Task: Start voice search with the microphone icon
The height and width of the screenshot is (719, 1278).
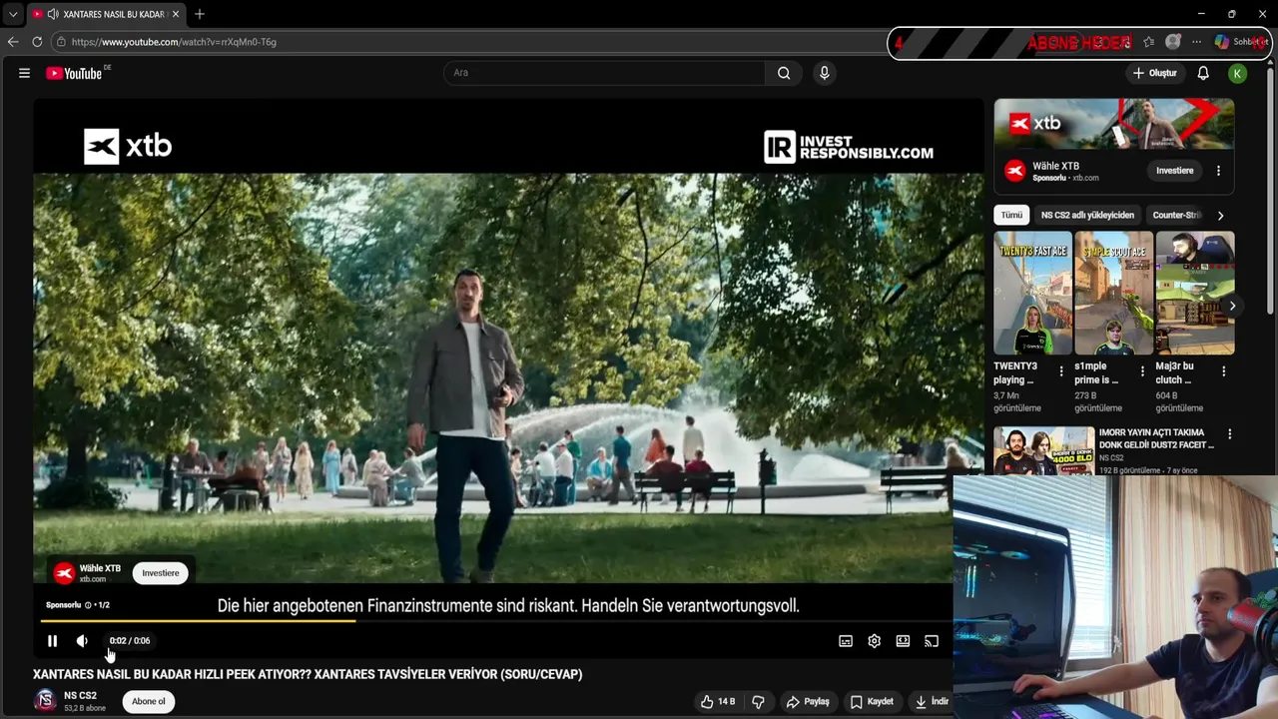Action: click(824, 73)
